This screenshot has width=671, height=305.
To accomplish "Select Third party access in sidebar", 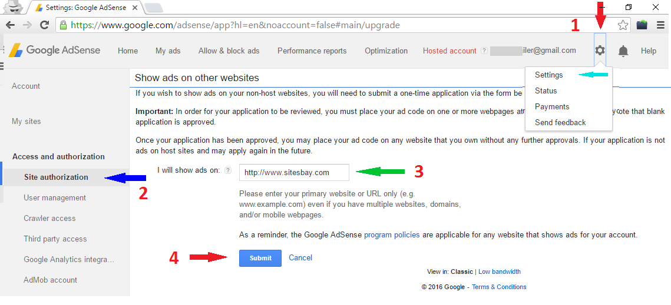I will pyautogui.click(x=55, y=239).
